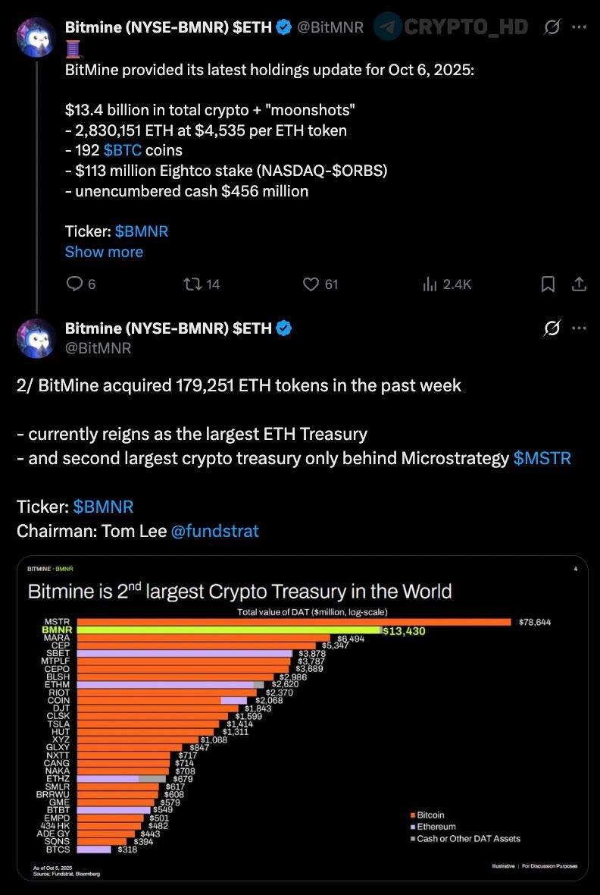600x895 pixels.
Task: Click the @BitMNR handle under second tweet name
Action: tap(98, 348)
